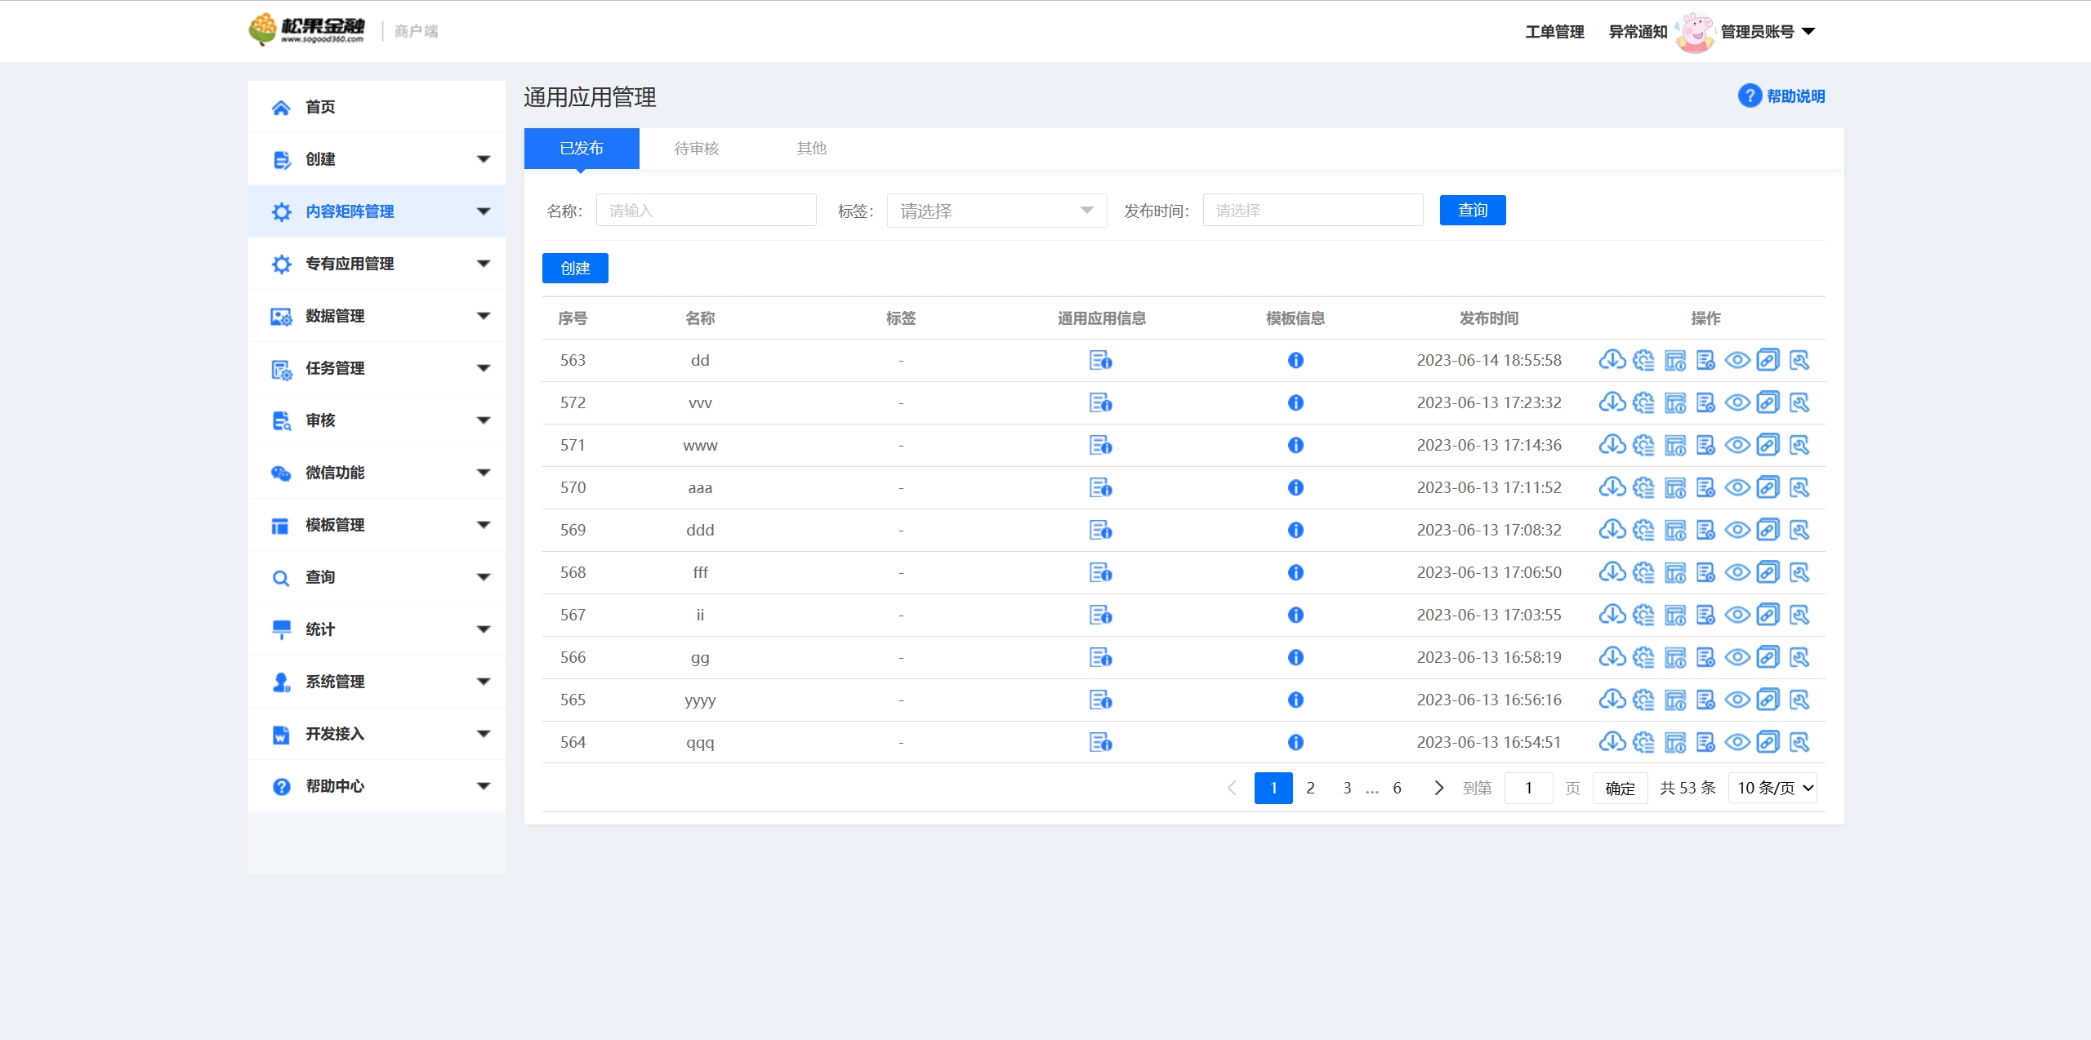Toggle eye preview icon for row www
Viewport: 2091px width, 1040px height.
tap(1737, 445)
